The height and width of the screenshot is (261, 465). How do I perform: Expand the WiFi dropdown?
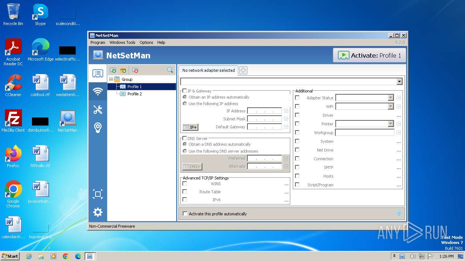(x=391, y=107)
